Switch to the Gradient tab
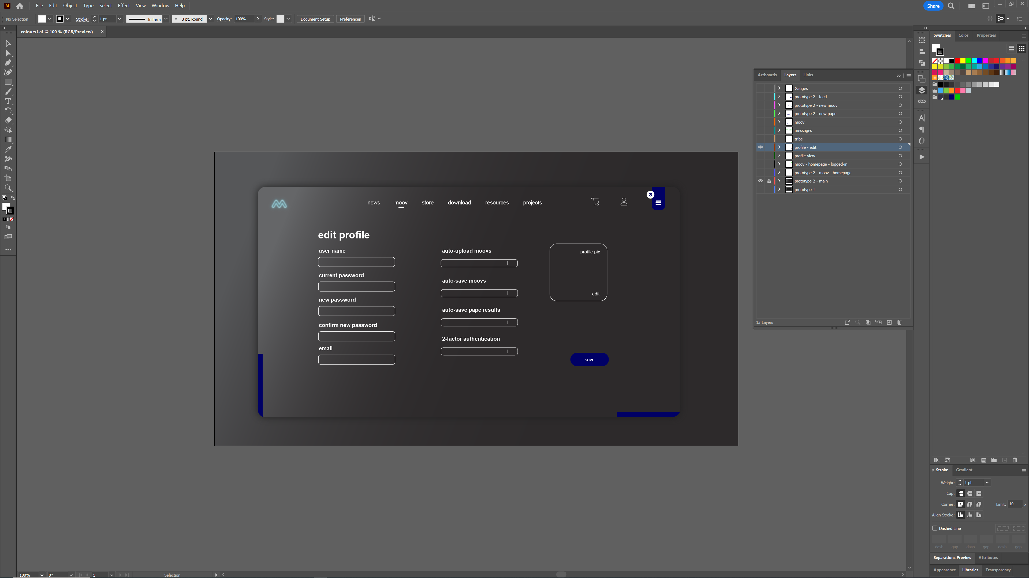Image resolution: width=1029 pixels, height=578 pixels. click(964, 470)
